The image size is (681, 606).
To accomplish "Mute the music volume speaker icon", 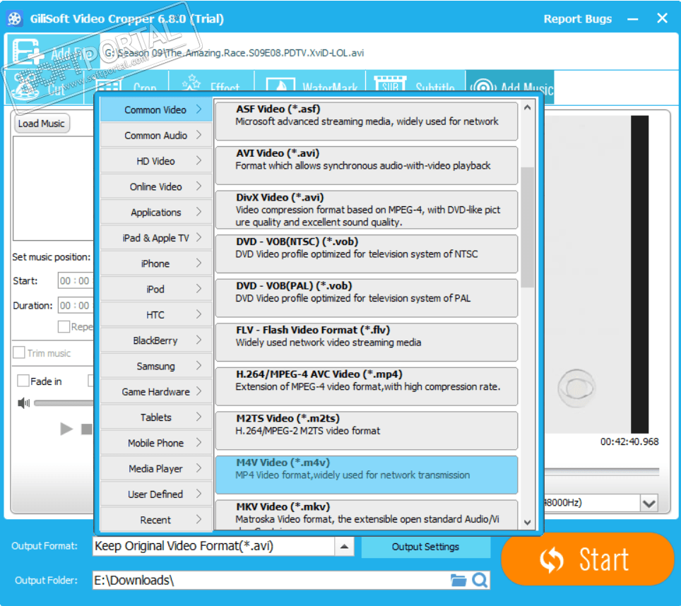I will 23,403.
